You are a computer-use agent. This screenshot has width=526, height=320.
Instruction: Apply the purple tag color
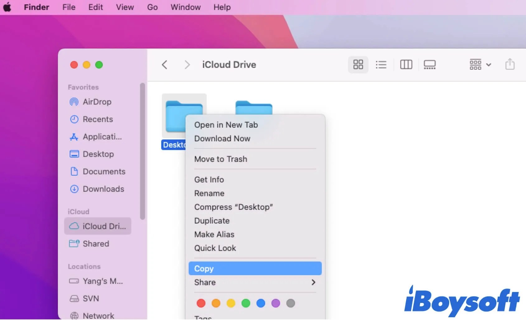point(276,303)
